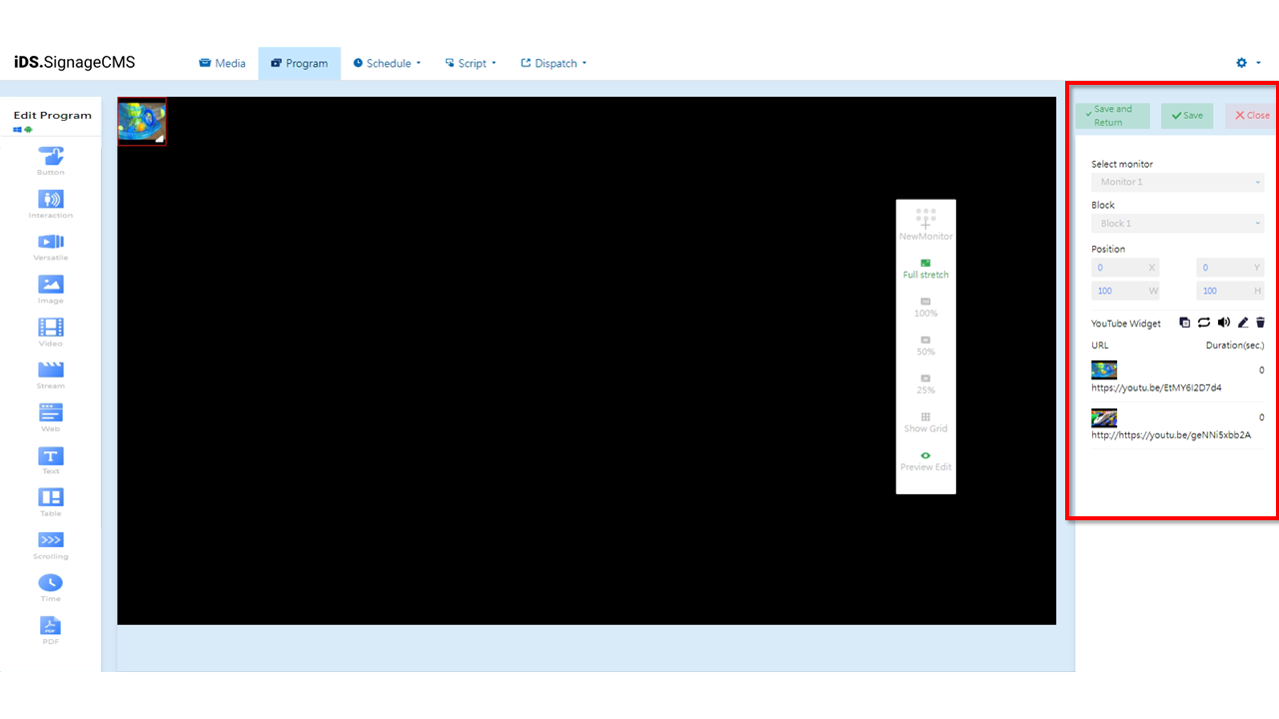Open the Select monitor dropdown
Image resolution: width=1279 pixels, height=719 pixels.
(1177, 182)
